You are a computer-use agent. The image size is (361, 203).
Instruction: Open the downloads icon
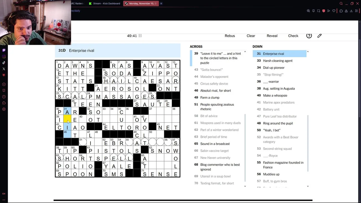pyautogui.click(x=351, y=11)
